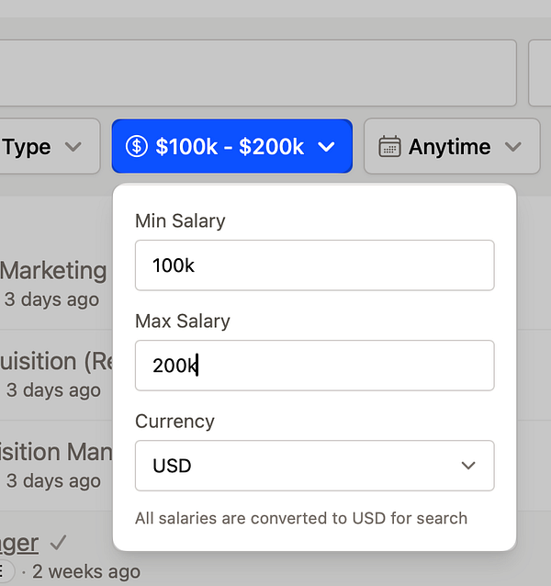
Task: Click the Max Salary label
Action: [x=183, y=321]
